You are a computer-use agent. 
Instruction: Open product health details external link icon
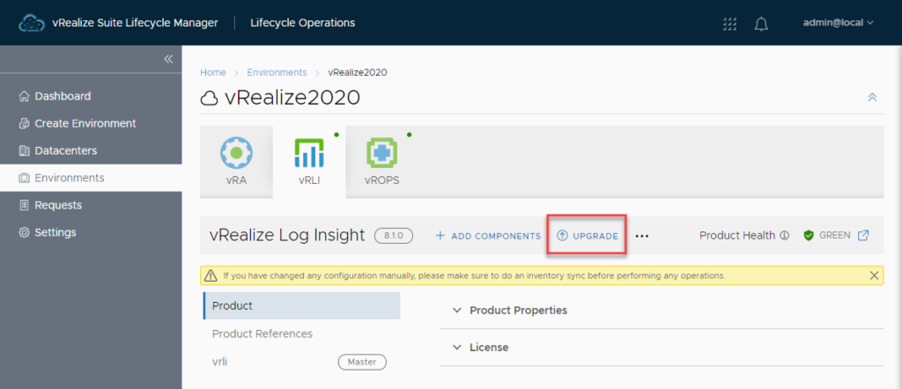tap(863, 235)
